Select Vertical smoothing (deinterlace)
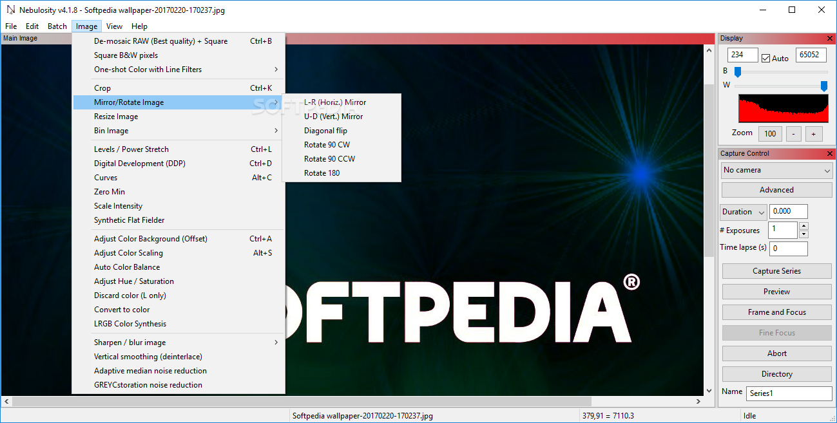Viewport: 837px width, 423px height. point(178,357)
